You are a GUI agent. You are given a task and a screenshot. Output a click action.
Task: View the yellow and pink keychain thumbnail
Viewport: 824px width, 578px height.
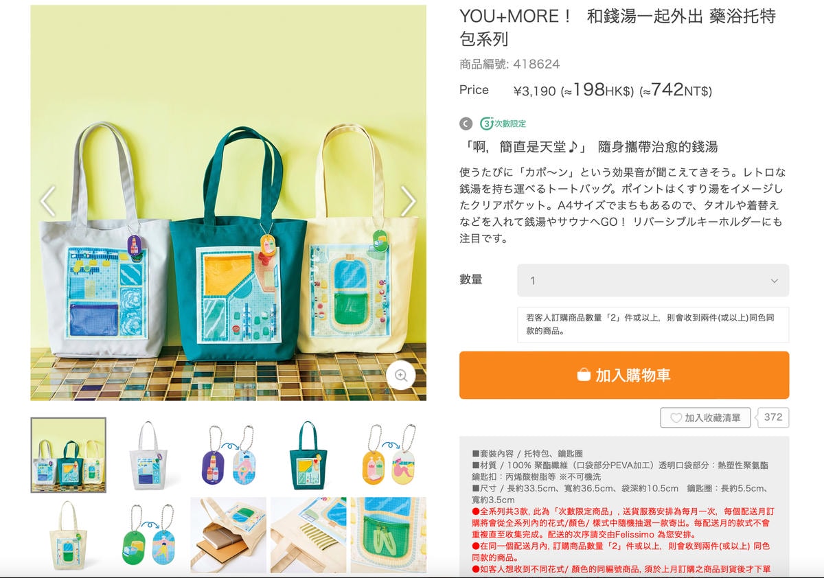click(389, 455)
